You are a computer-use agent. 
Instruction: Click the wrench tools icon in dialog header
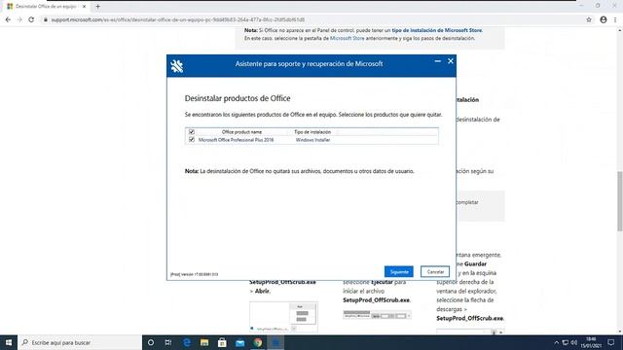(177, 66)
